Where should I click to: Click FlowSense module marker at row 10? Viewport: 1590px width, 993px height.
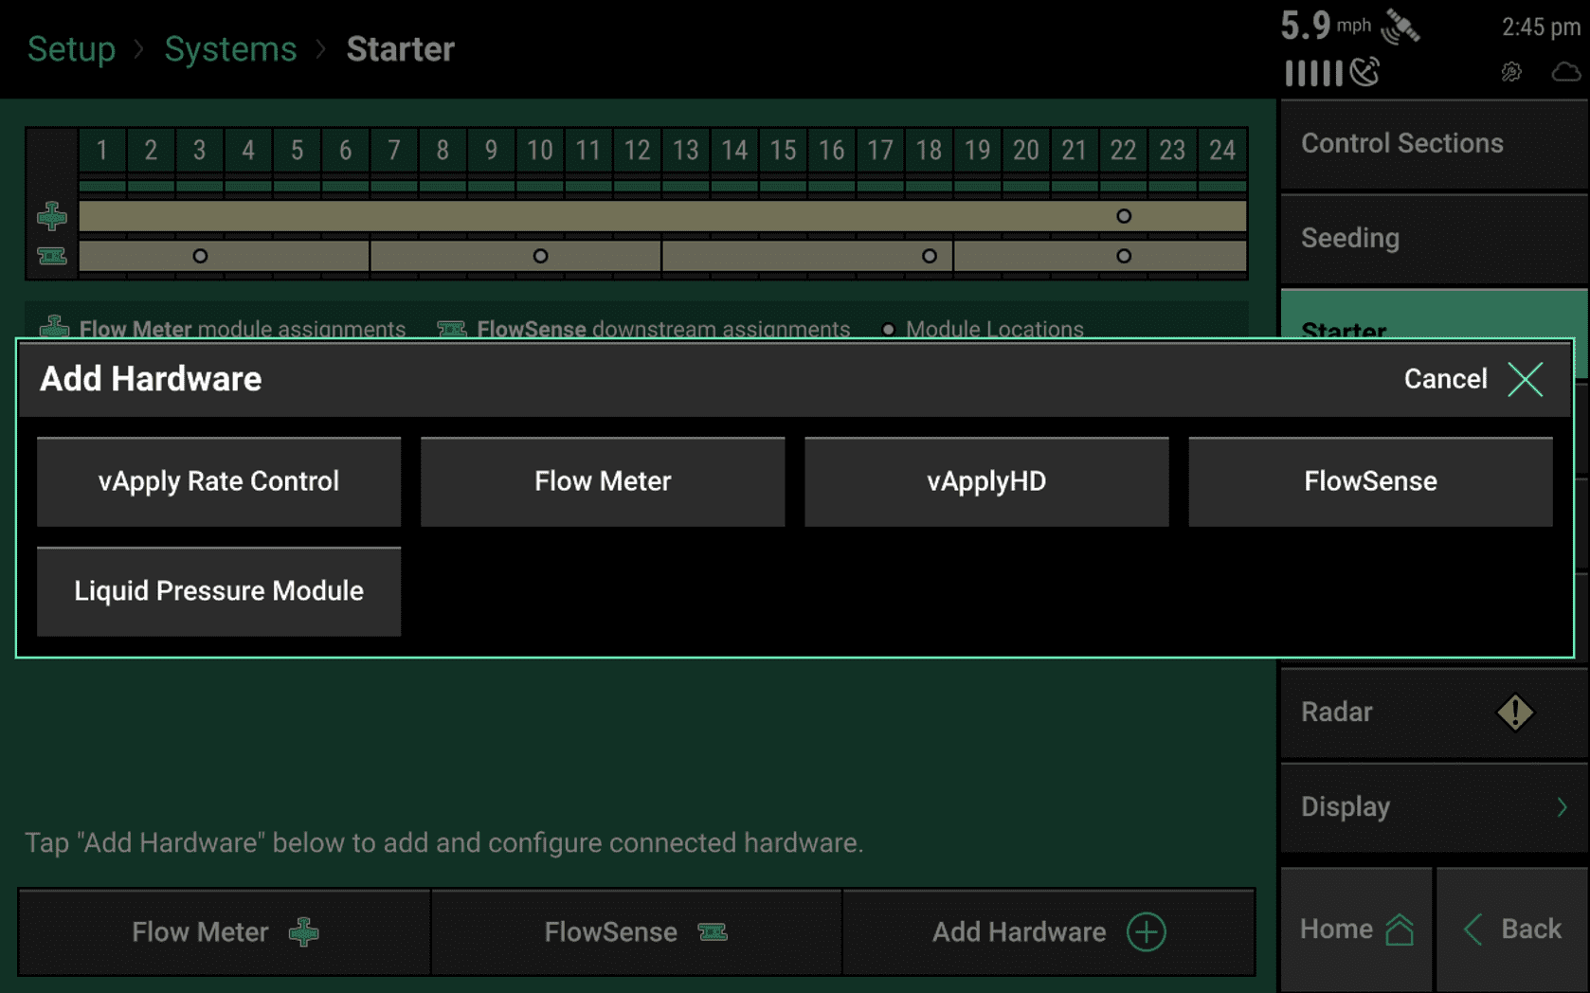(540, 256)
